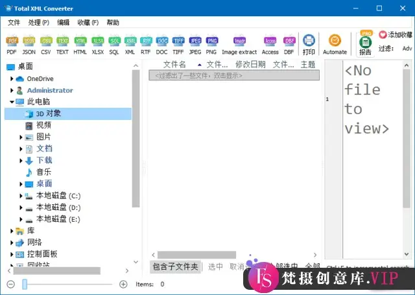Open the 文件 menu
415x295 pixels.
tap(14, 23)
